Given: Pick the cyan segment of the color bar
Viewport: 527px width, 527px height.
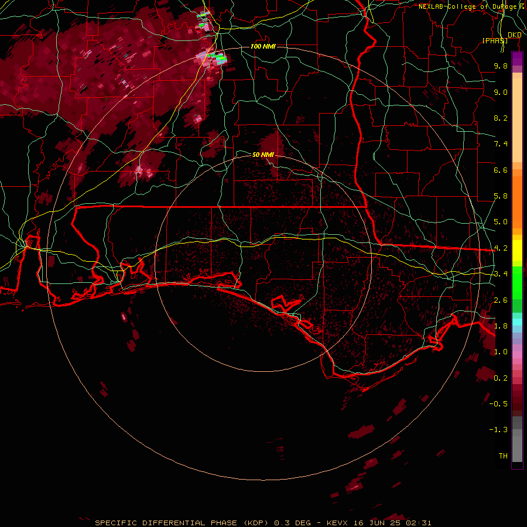Looking at the screenshot, I should click(517, 322).
